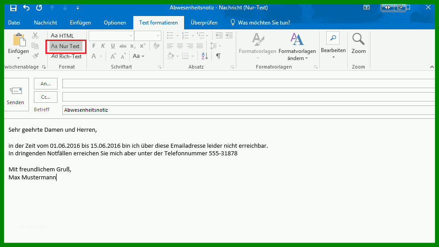
Task: Pick the Format Painter brush
Action: [35, 56]
